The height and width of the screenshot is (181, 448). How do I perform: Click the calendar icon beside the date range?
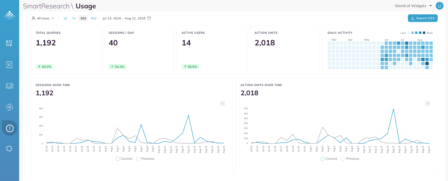coord(149,18)
